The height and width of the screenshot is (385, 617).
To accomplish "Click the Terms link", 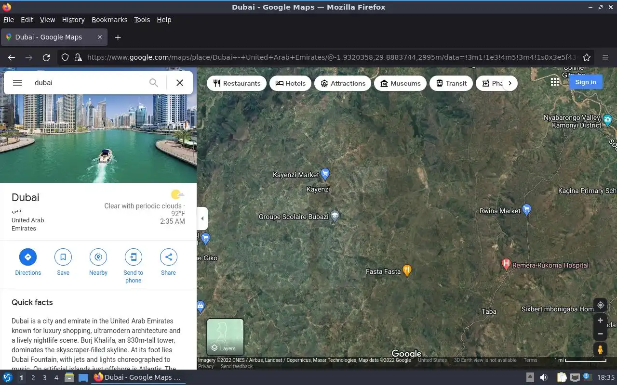I will (530, 360).
